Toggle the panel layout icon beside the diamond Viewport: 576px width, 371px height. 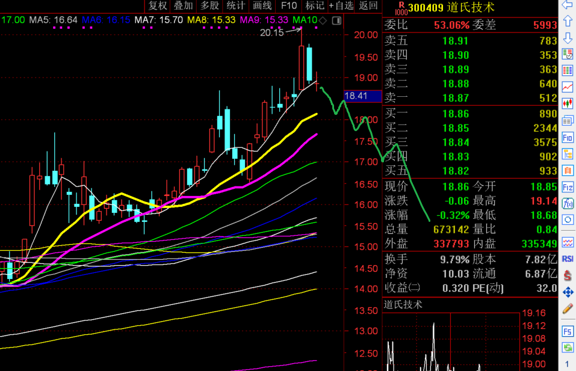pyautogui.click(x=336, y=20)
